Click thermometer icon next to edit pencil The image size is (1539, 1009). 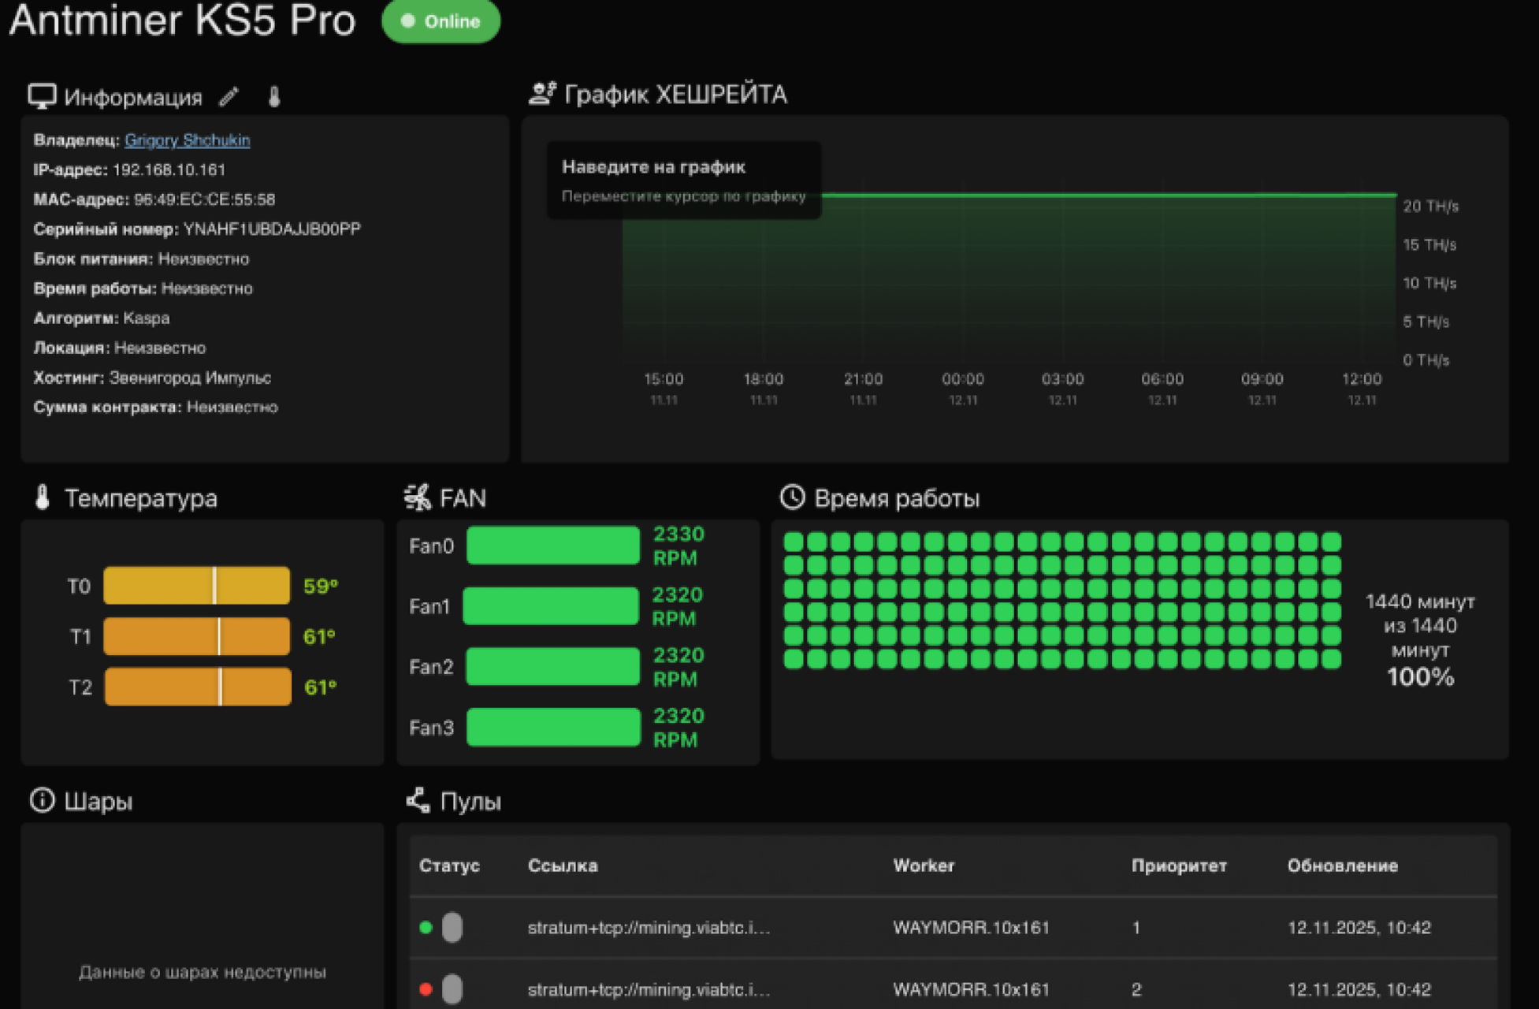(x=273, y=97)
